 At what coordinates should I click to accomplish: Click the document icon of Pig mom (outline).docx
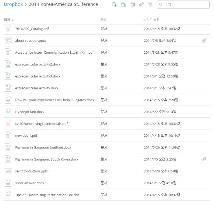coord(8,147)
